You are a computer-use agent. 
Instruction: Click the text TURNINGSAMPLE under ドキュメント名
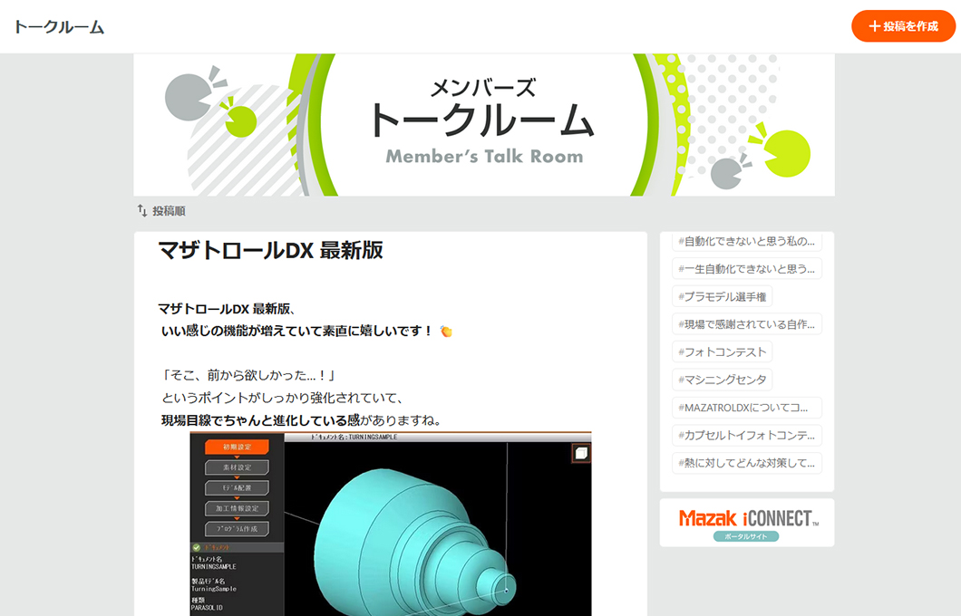[213, 566]
